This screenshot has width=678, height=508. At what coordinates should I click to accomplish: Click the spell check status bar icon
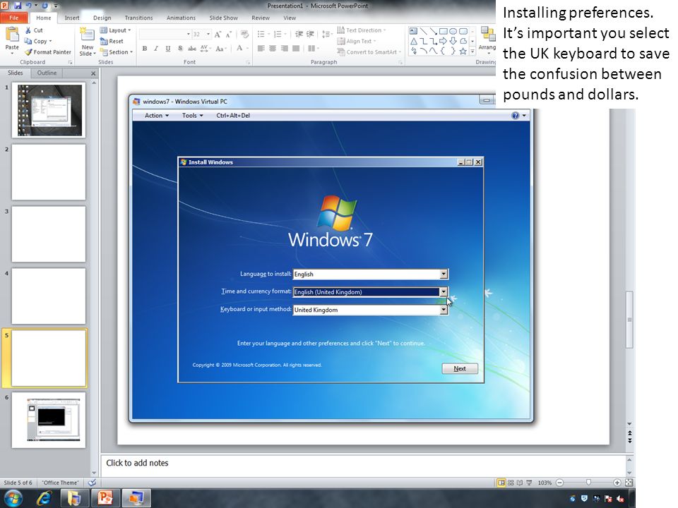92,483
